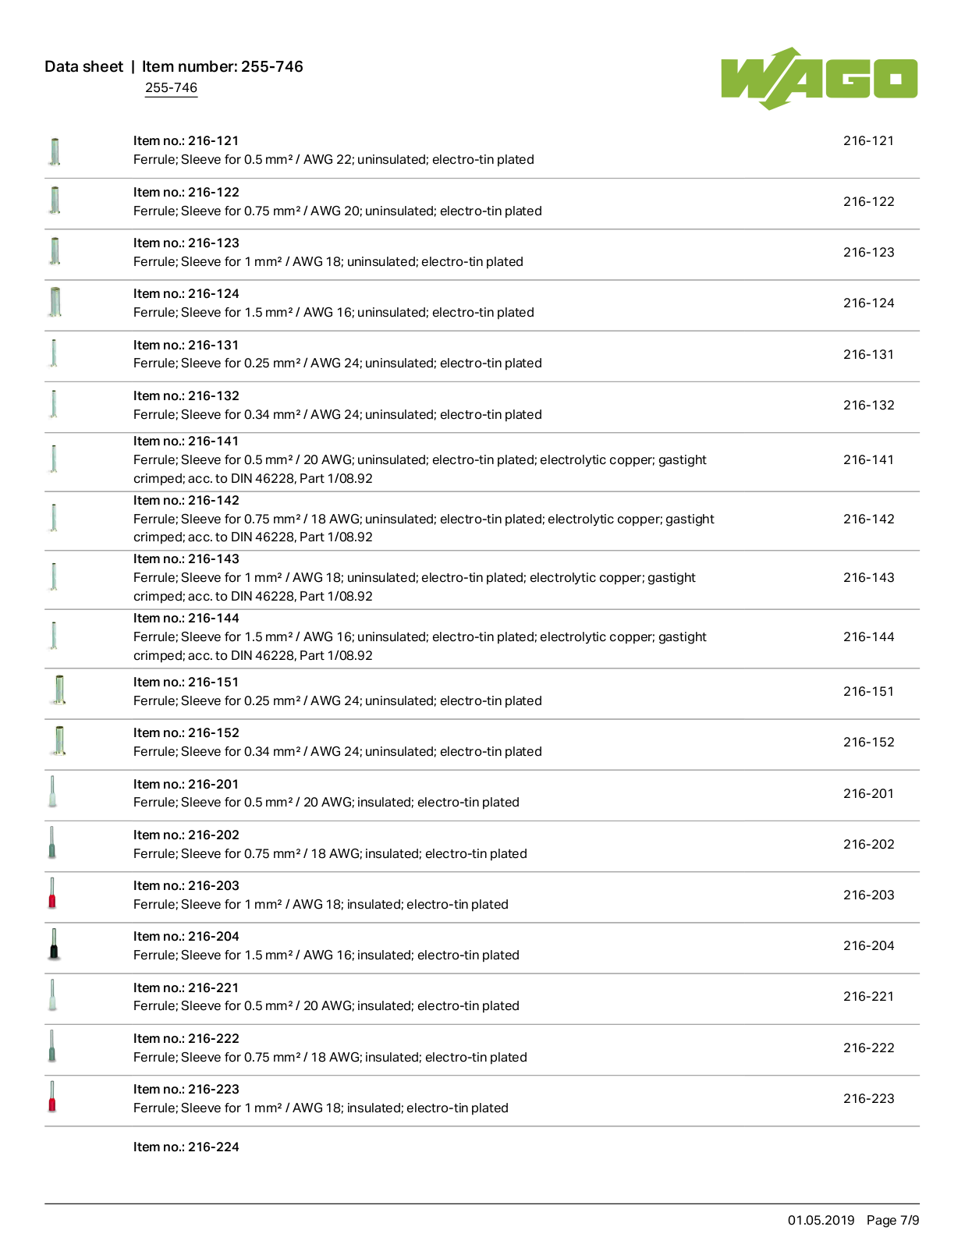Click the 216-151 ferrule image

coord(59,690)
